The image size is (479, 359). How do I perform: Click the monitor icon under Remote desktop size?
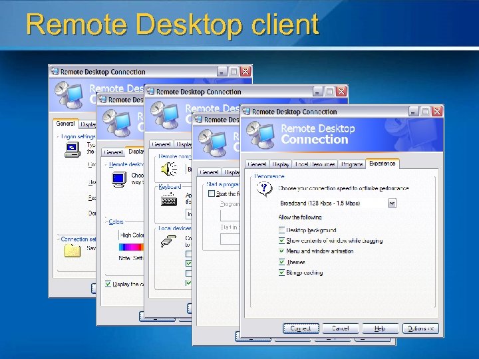coord(119,179)
